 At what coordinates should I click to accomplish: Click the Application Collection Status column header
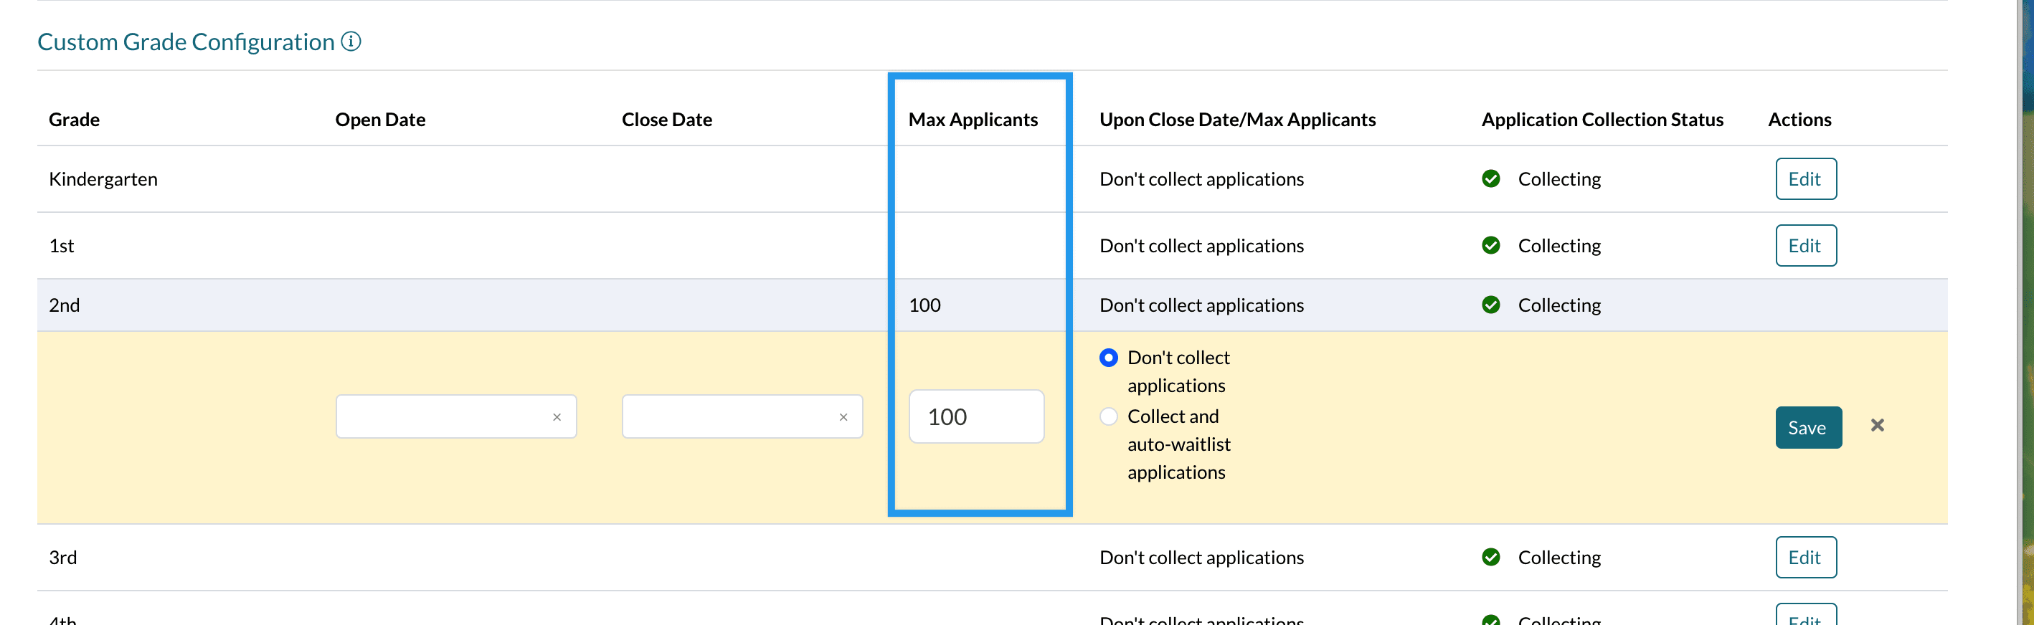click(1602, 120)
